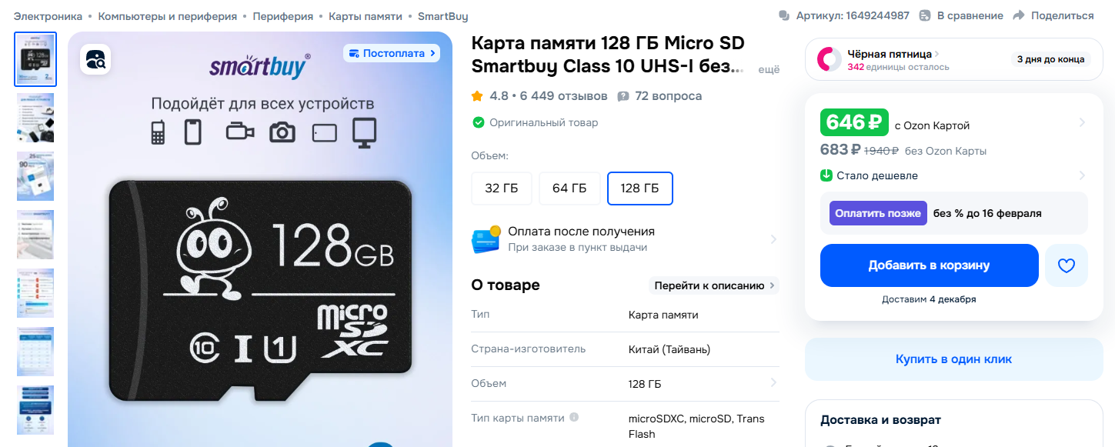Screen dimensions: 1115x447
Task: Select the second product thumbnail image
Action: [35, 118]
